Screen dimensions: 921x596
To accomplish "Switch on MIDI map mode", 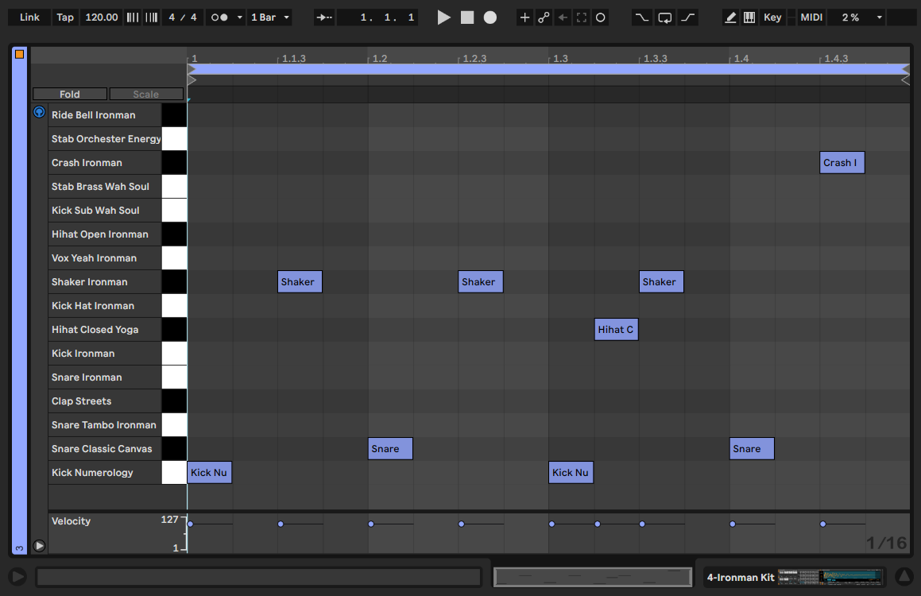I will click(811, 17).
